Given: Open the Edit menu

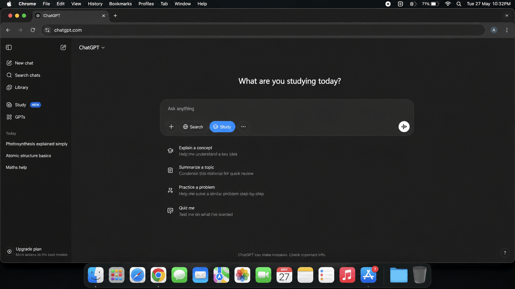Looking at the screenshot, I should coord(61,4).
